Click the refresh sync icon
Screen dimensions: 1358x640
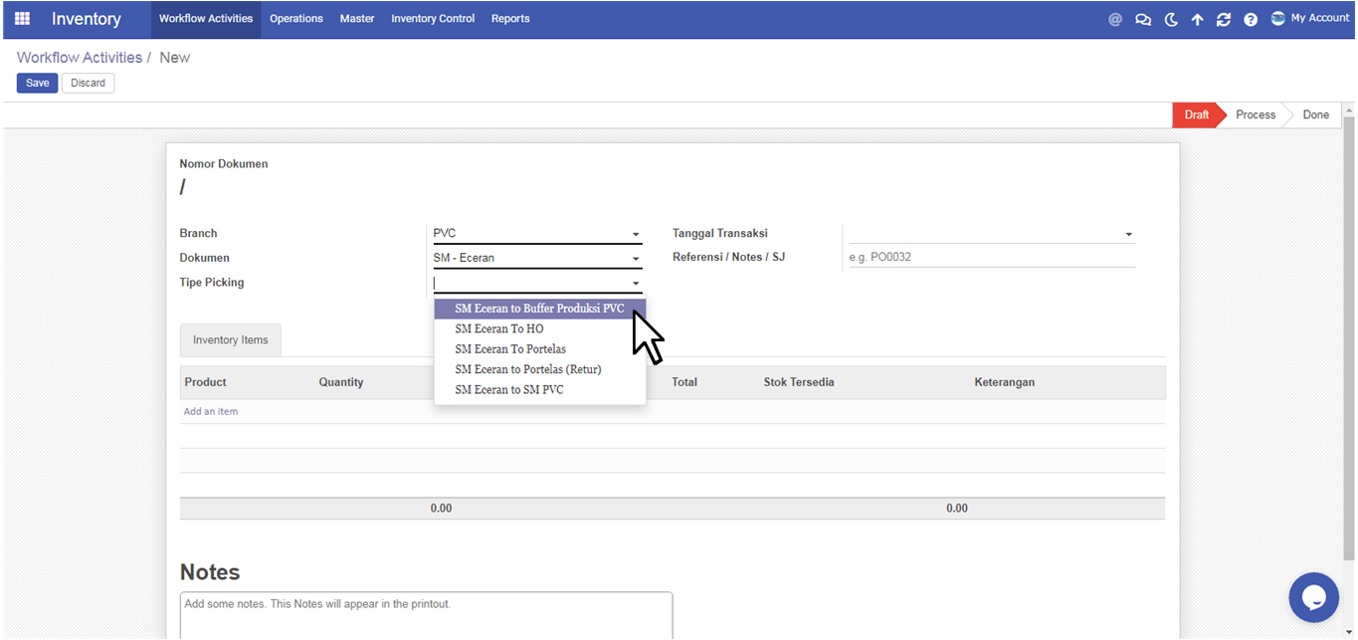tap(1224, 19)
